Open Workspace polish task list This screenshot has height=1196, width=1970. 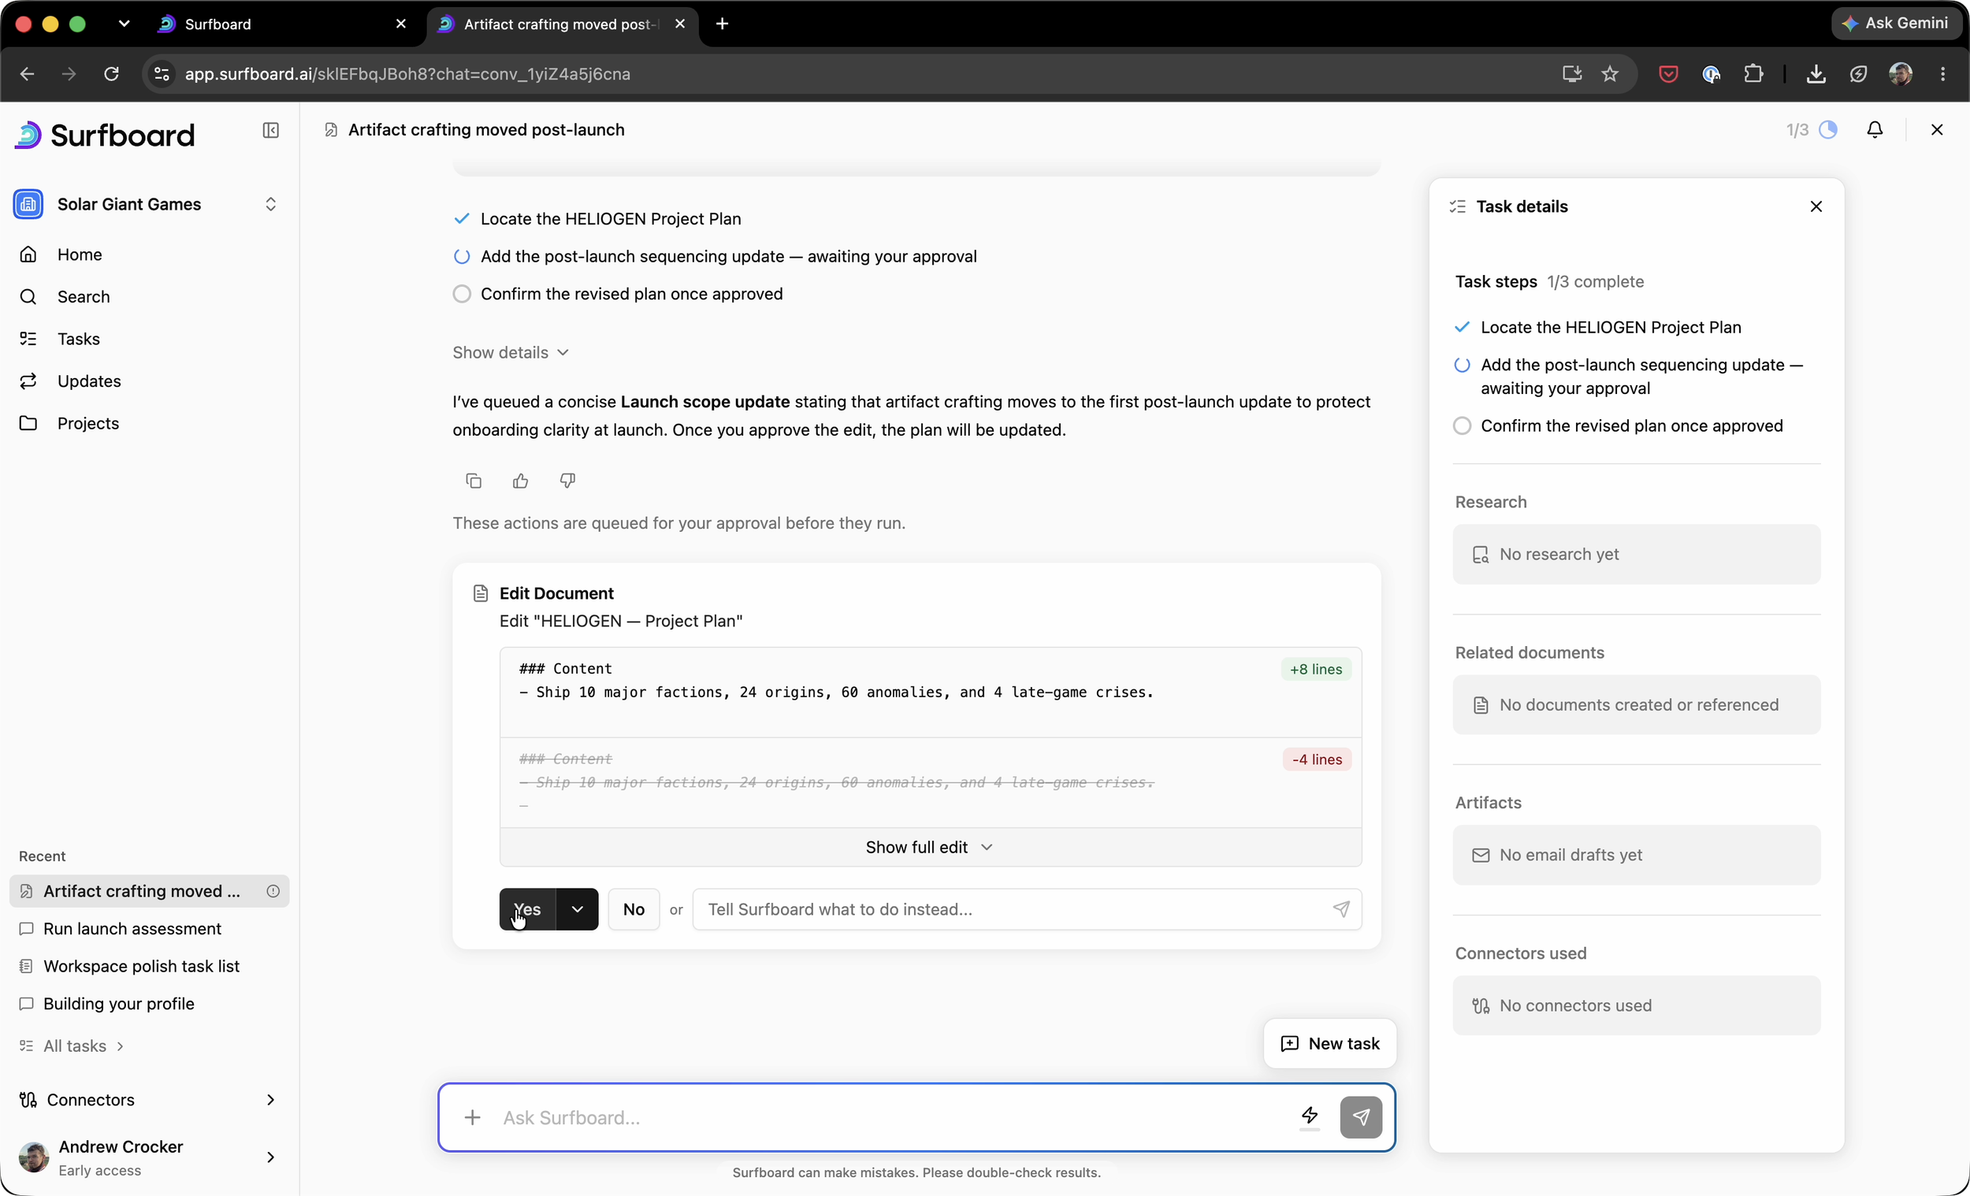coord(149,966)
